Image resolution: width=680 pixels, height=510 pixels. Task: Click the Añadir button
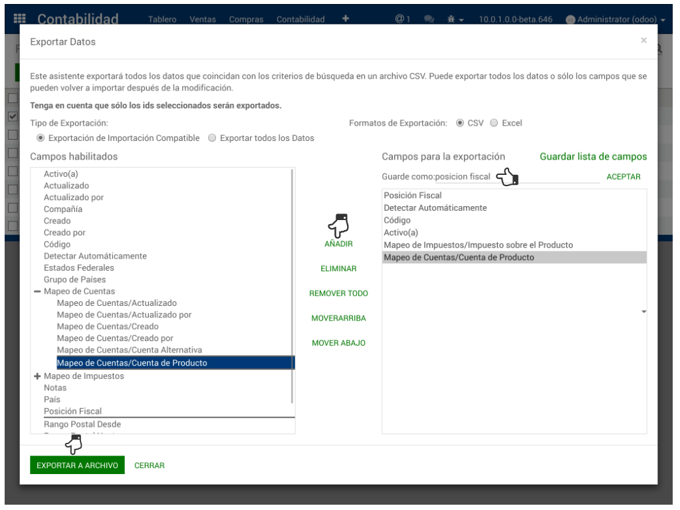click(338, 244)
